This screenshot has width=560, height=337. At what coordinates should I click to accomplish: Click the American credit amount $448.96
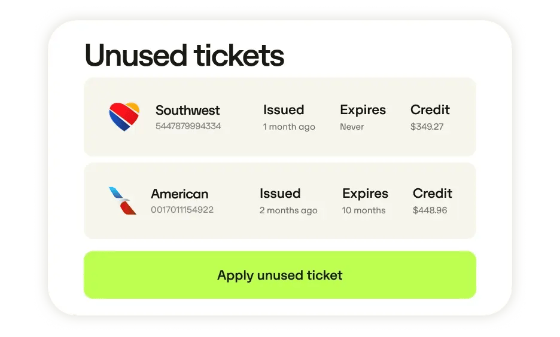(x=430, y=210)
